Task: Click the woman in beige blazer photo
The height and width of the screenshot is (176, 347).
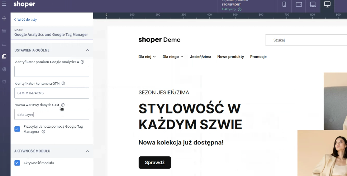Action: [322, 153]
